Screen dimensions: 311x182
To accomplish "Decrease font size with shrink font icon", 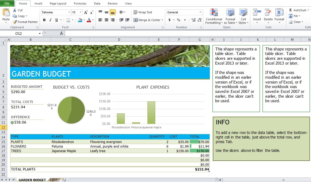I will point(92,12).
